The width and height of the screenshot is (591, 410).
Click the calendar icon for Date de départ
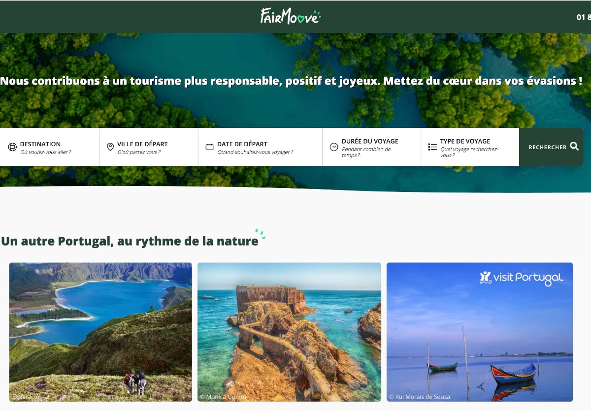coord(209,147)
